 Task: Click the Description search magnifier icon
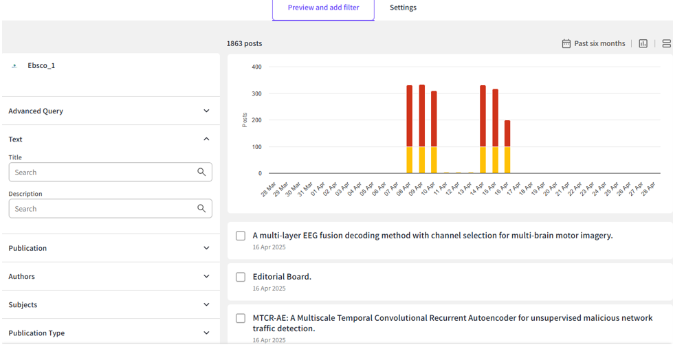pos(201,209)
